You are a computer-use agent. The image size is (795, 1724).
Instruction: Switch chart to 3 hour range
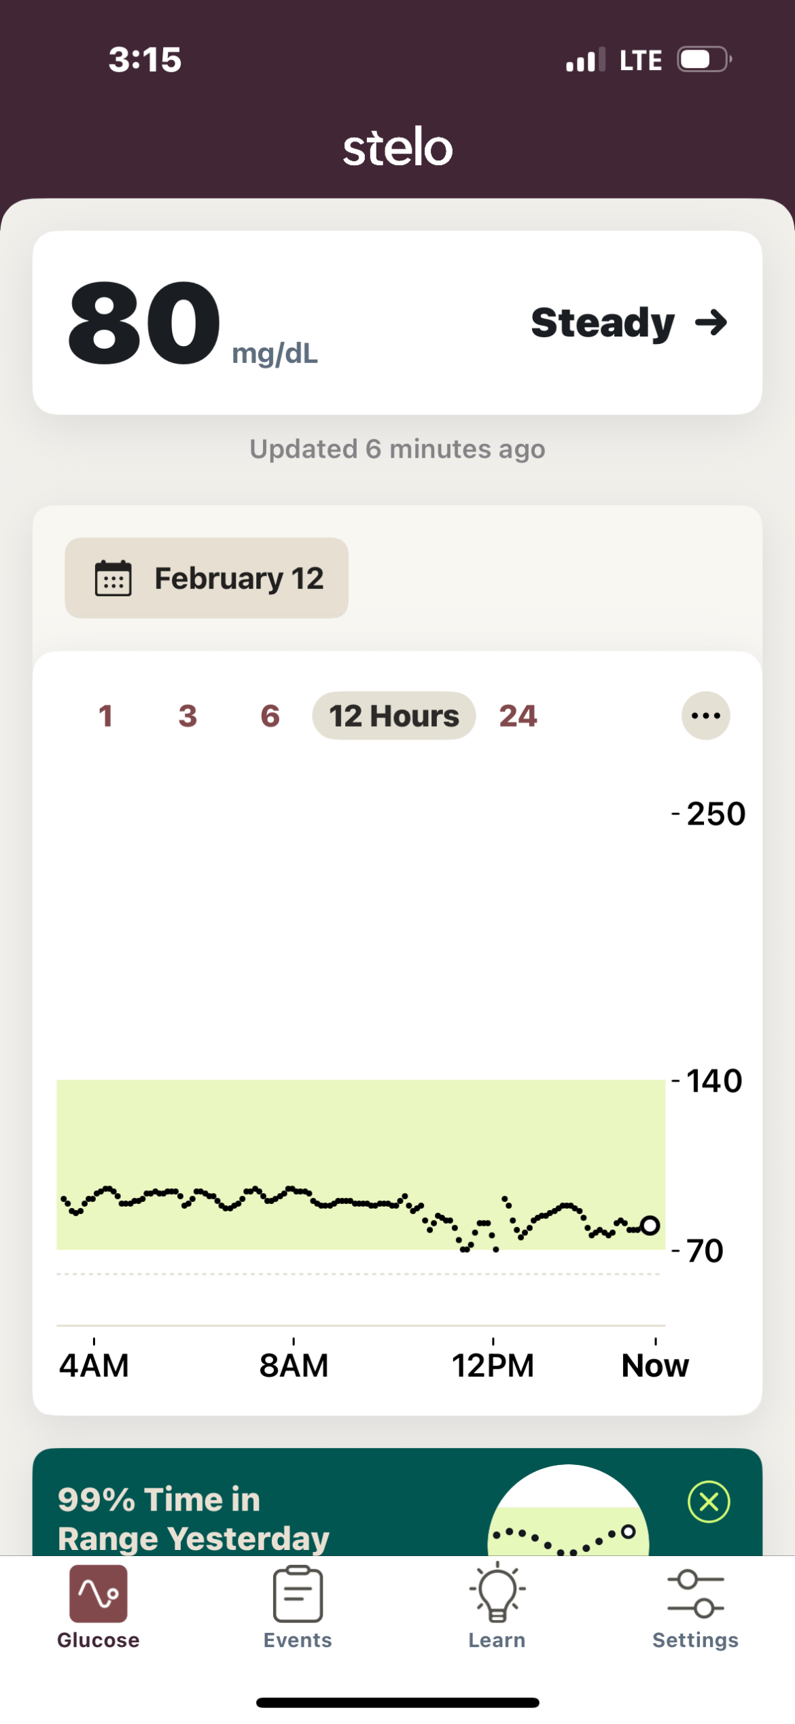[188, 716]
